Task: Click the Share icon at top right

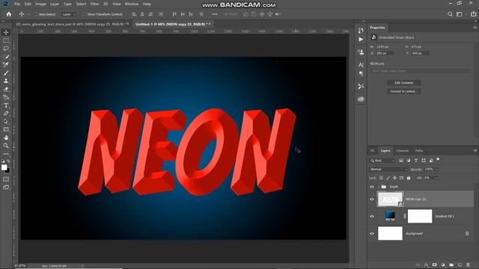Action: point(474,14)
